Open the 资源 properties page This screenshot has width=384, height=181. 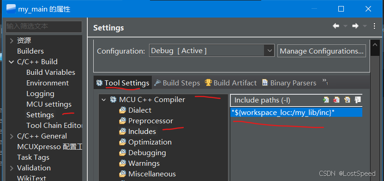coord(24,41)
